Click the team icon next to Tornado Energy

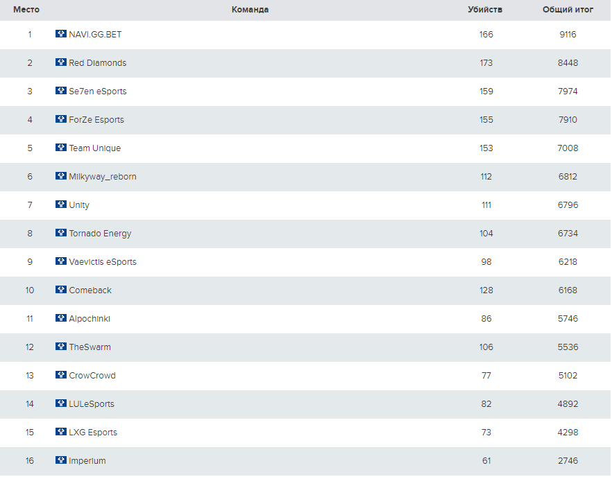click(x=61, y=233)
